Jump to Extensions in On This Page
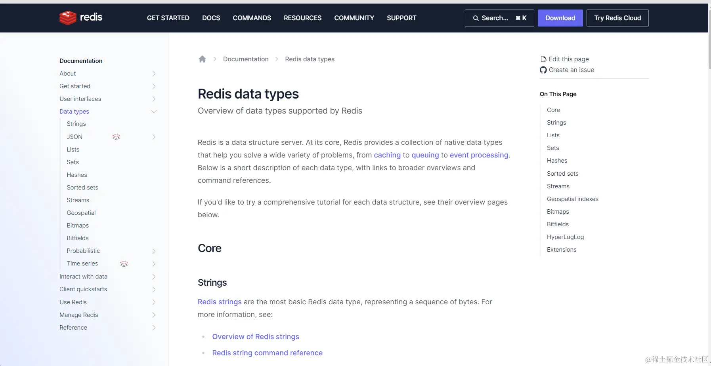 click(x=562, y=250)
